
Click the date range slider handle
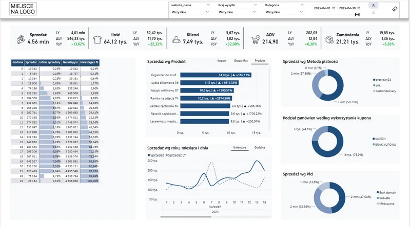point(357,15)
